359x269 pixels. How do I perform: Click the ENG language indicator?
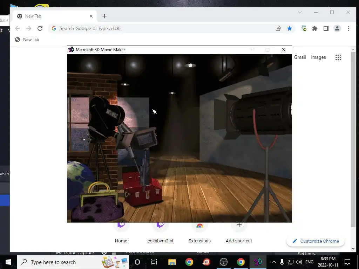click(309, 262)
